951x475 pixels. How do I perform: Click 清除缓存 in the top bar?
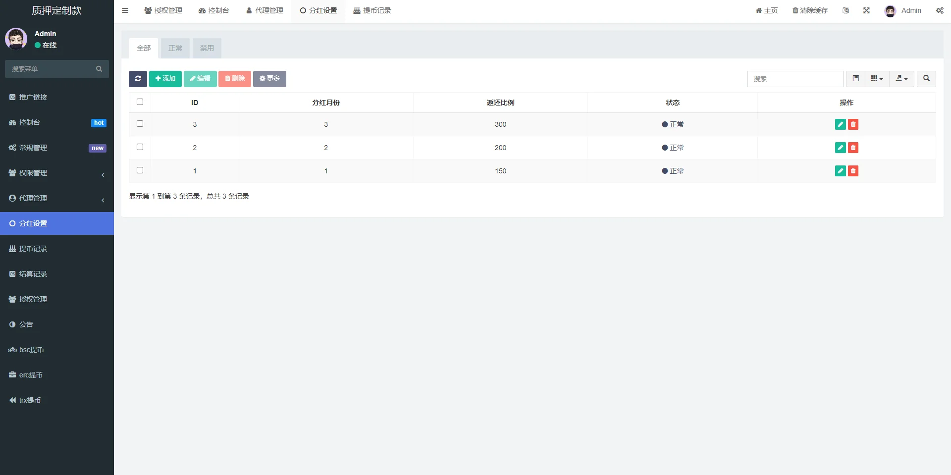(810, 10)
